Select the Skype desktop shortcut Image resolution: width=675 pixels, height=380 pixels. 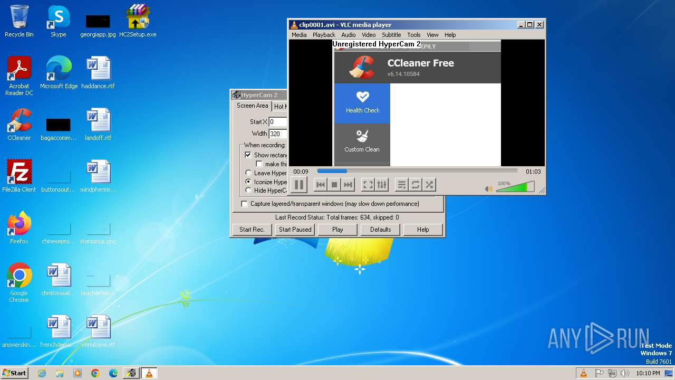58,21
